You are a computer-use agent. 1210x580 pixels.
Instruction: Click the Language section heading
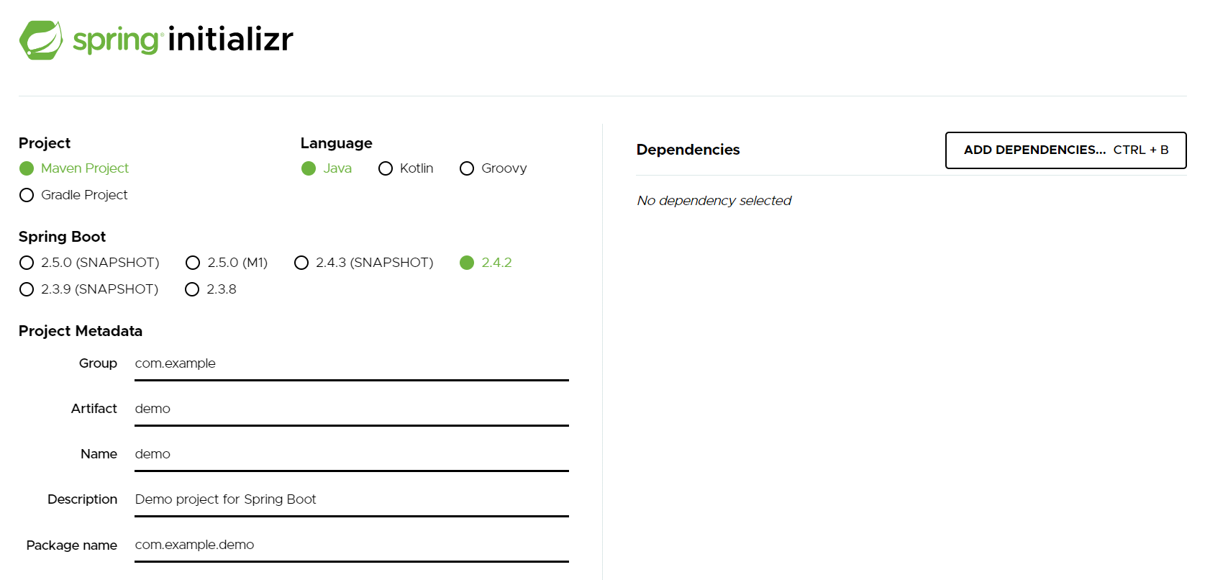pos(336,143)
